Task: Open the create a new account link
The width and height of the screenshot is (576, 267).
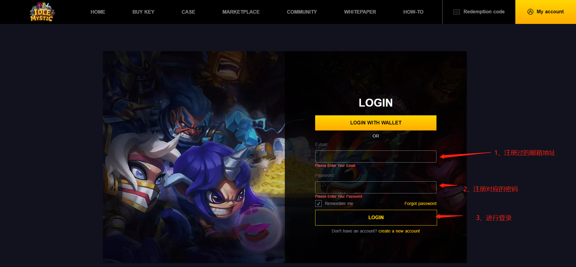Action: pos(399,231)
